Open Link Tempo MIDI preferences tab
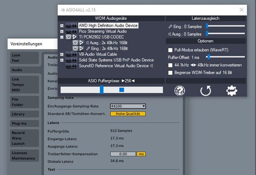Viewport: 256px width, 175px height. pos(25,84)
